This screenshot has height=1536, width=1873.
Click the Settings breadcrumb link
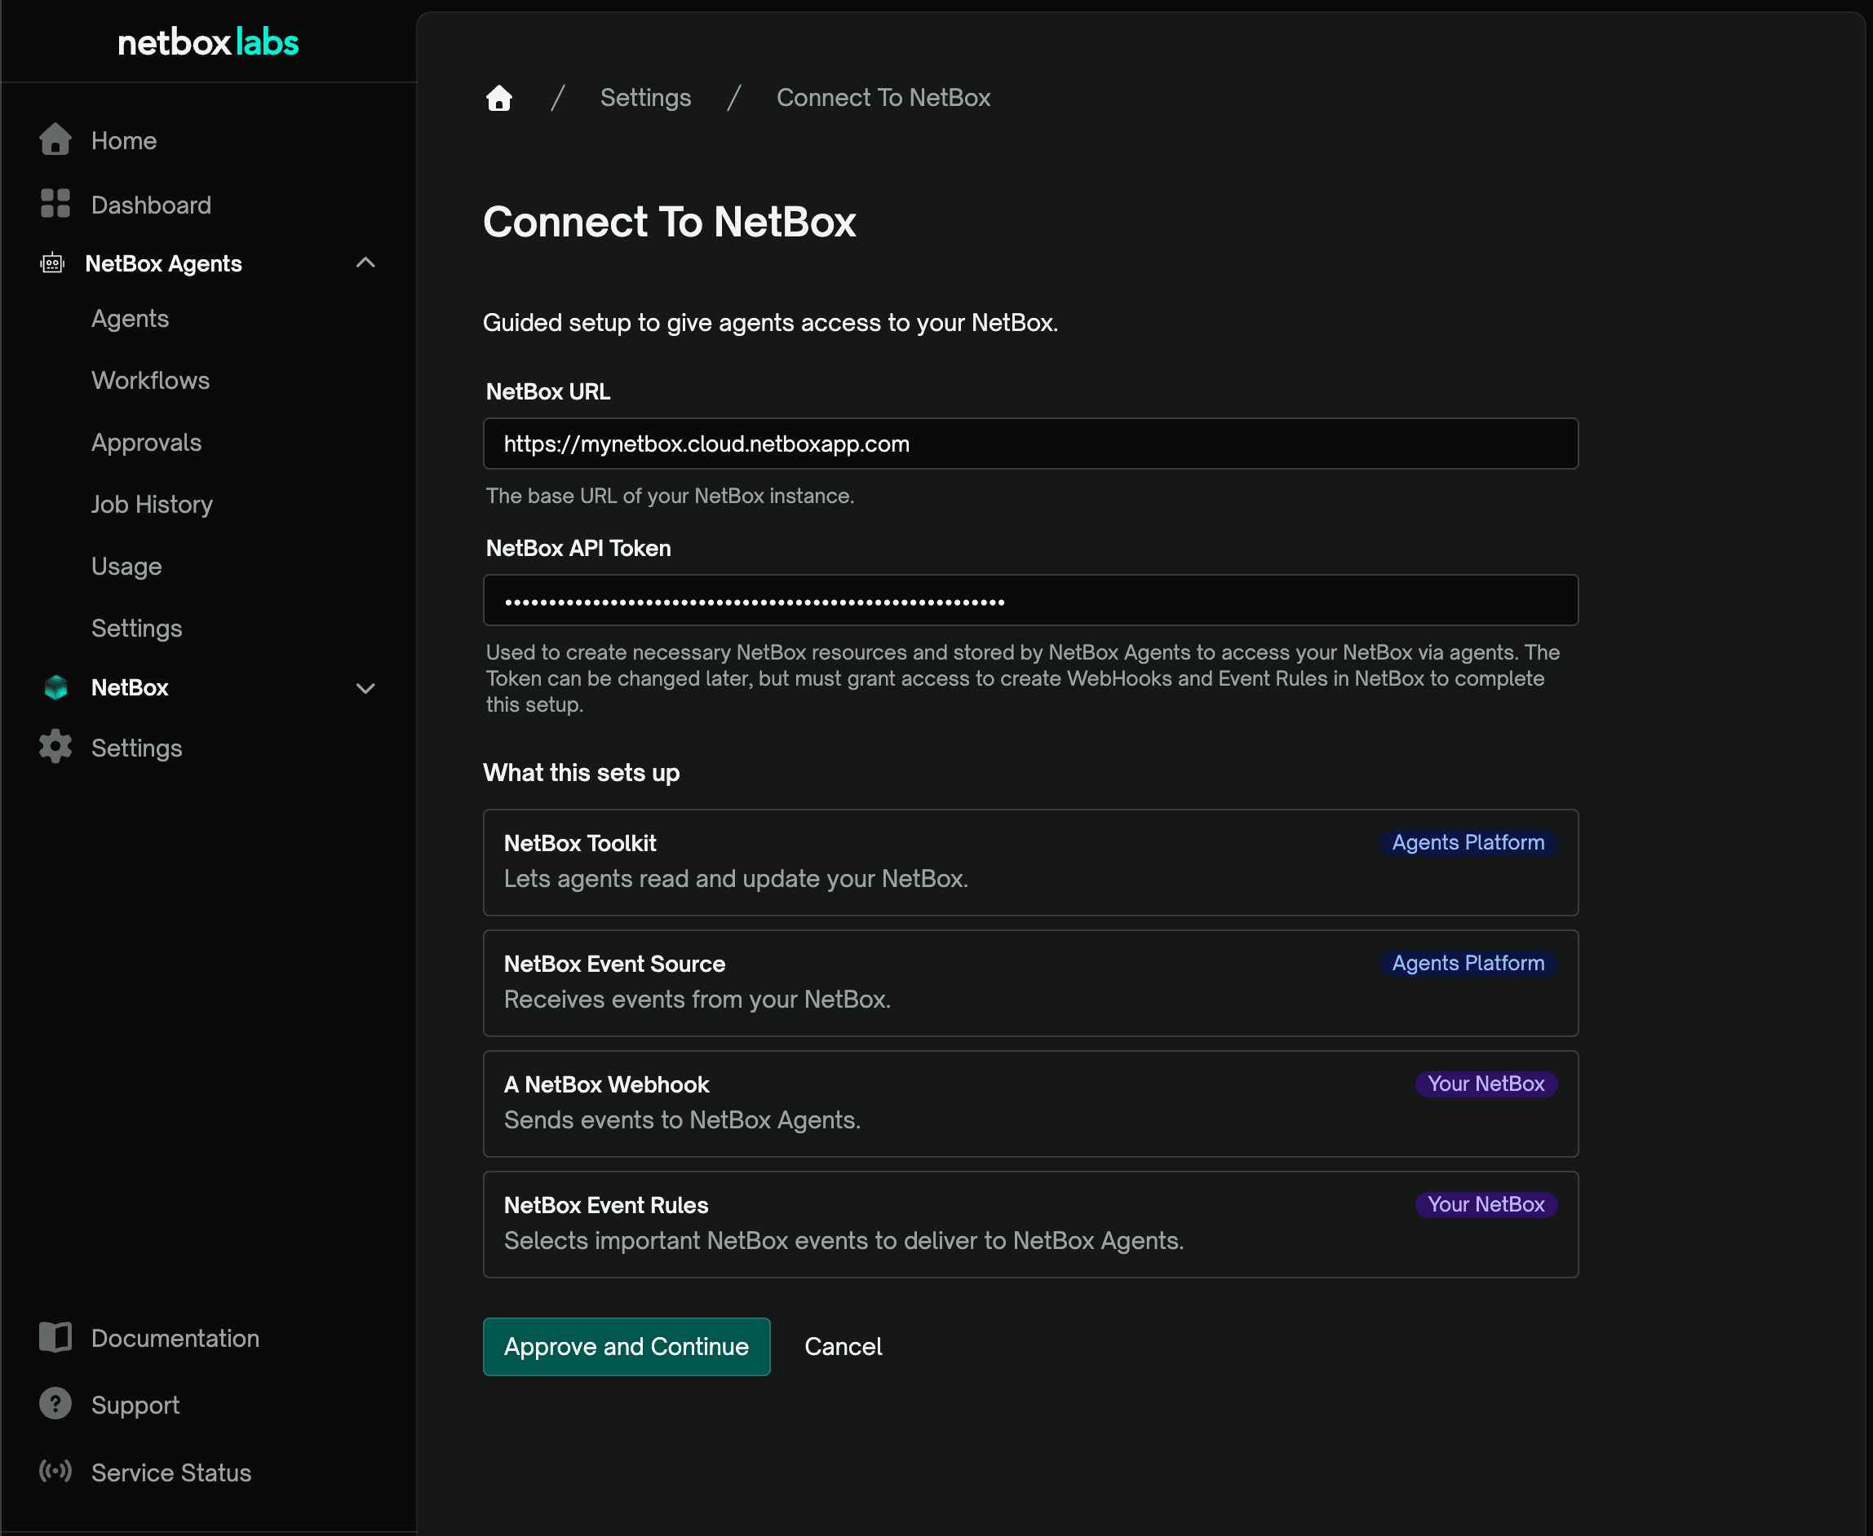646,97
